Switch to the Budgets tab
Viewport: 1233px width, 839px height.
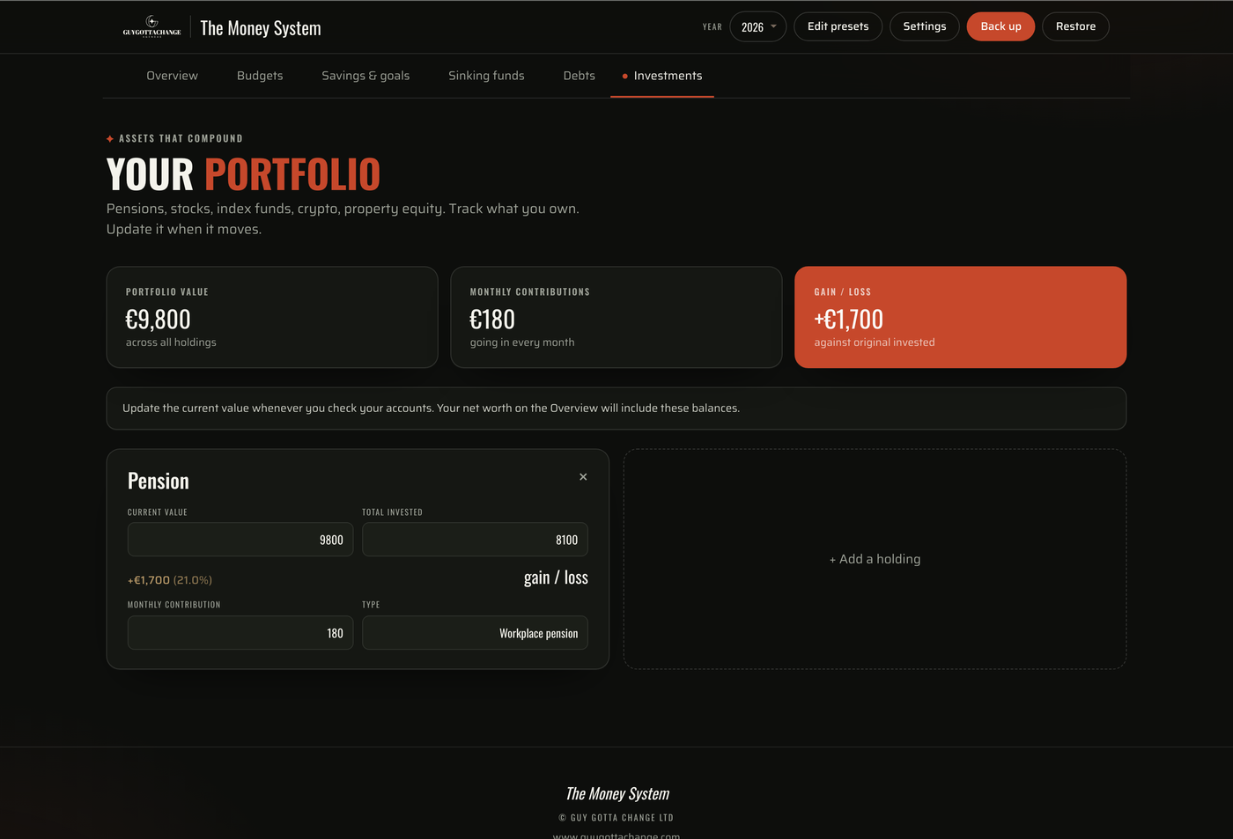[260, 76]
